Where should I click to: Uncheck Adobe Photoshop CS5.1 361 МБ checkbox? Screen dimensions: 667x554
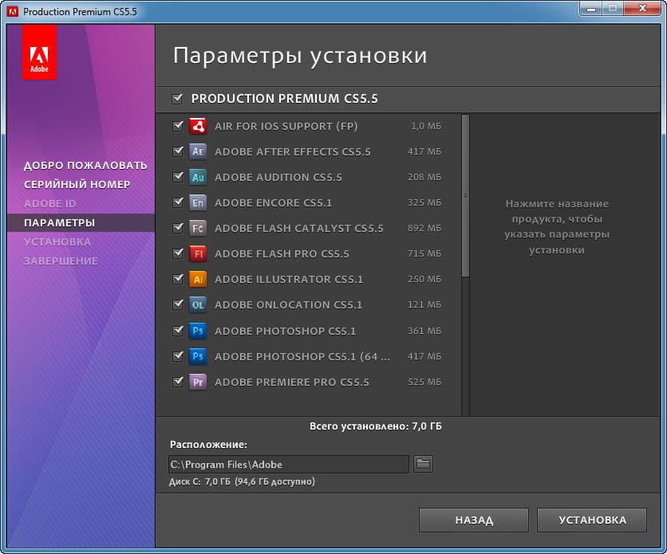pyautogui.click(x=178, y=330)
